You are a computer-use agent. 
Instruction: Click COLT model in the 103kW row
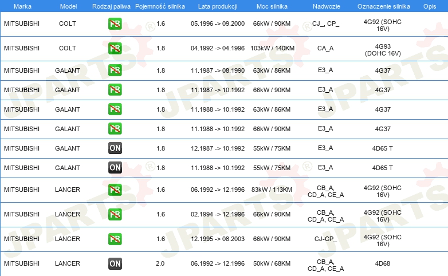[x=68, y=48]
